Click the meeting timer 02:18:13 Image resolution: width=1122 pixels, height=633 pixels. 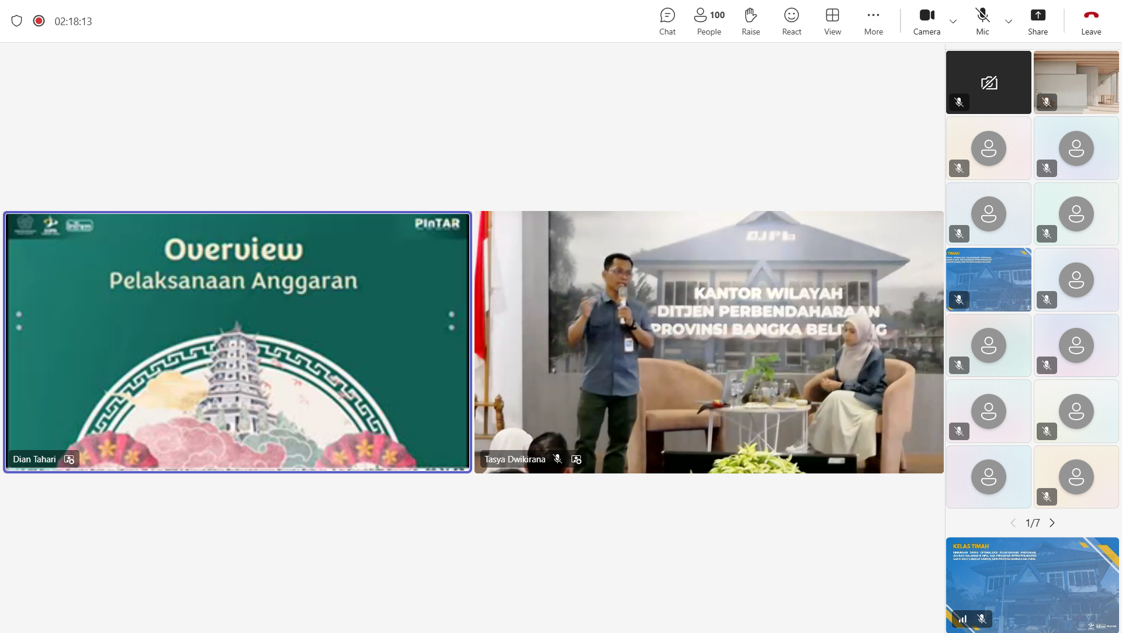point(73,22)
